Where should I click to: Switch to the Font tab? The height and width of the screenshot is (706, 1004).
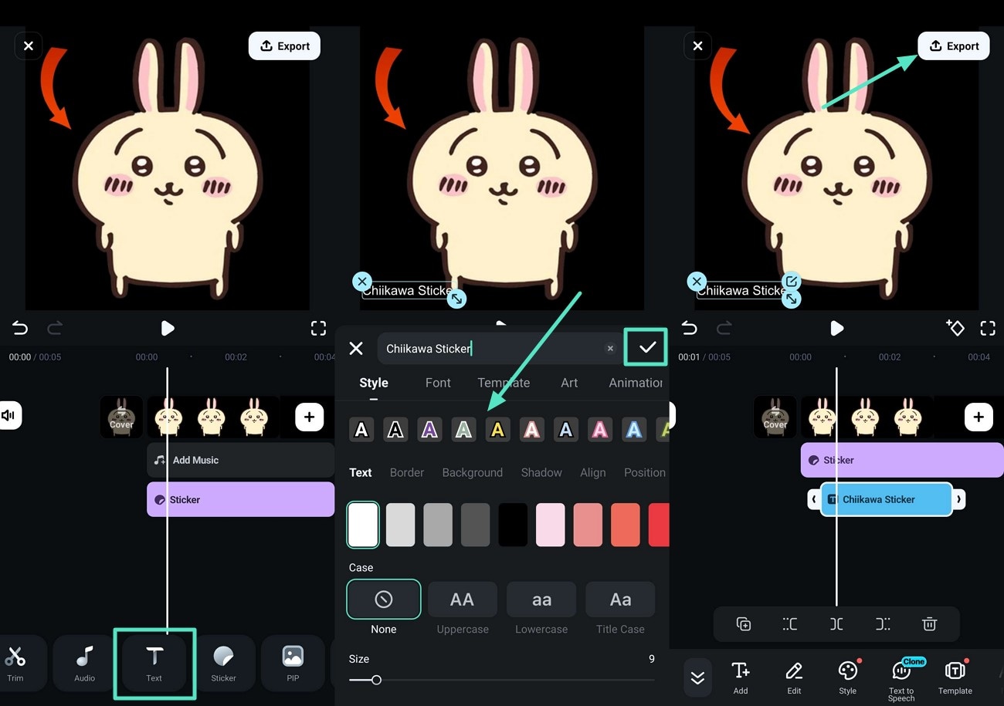tap(438, 383)
